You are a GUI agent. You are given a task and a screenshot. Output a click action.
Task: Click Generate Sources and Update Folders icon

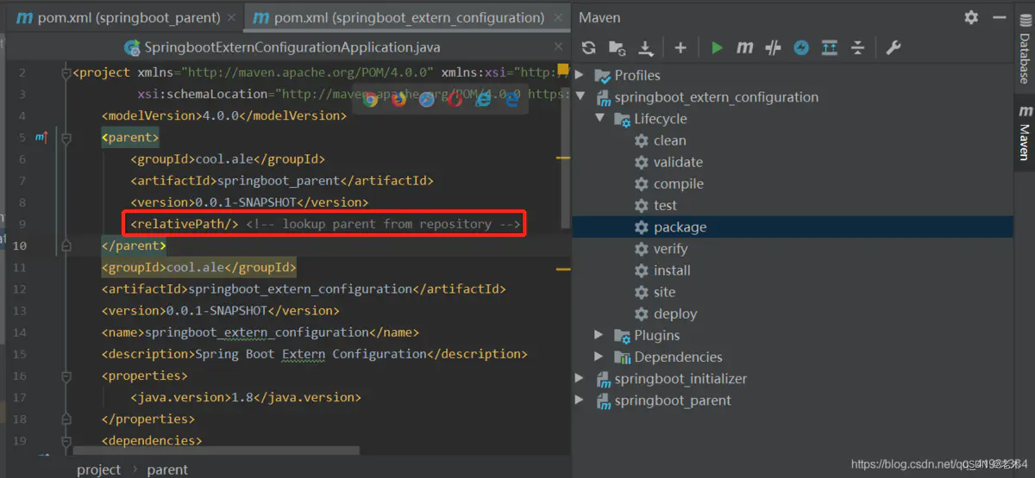click(x=618, y=48)
